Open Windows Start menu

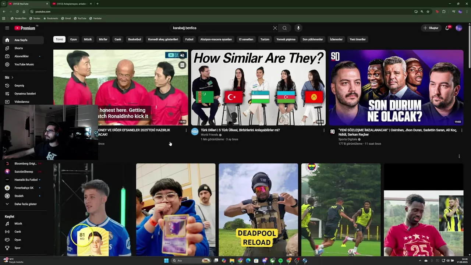click(x=166, y=261)
